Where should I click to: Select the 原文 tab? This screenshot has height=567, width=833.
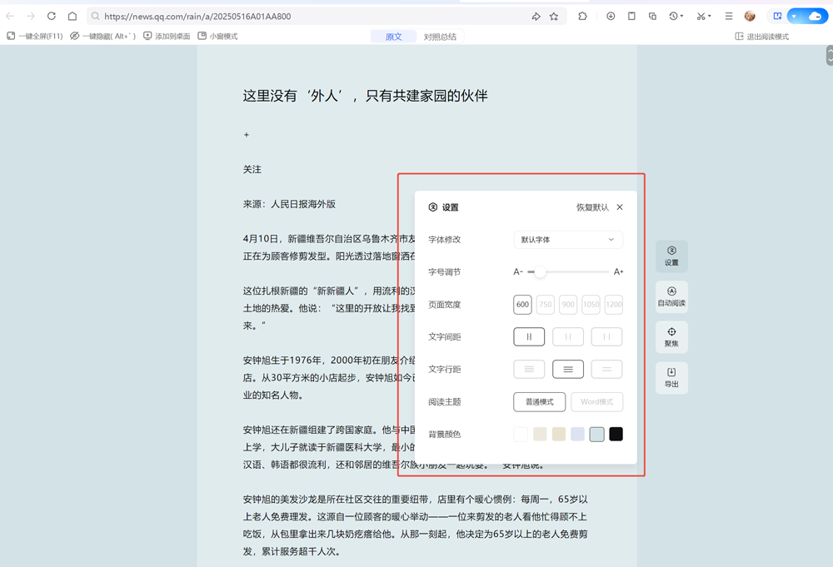click(x=393, y=37)
